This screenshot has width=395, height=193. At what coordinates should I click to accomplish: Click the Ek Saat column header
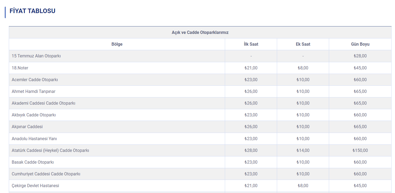[303, 44]
